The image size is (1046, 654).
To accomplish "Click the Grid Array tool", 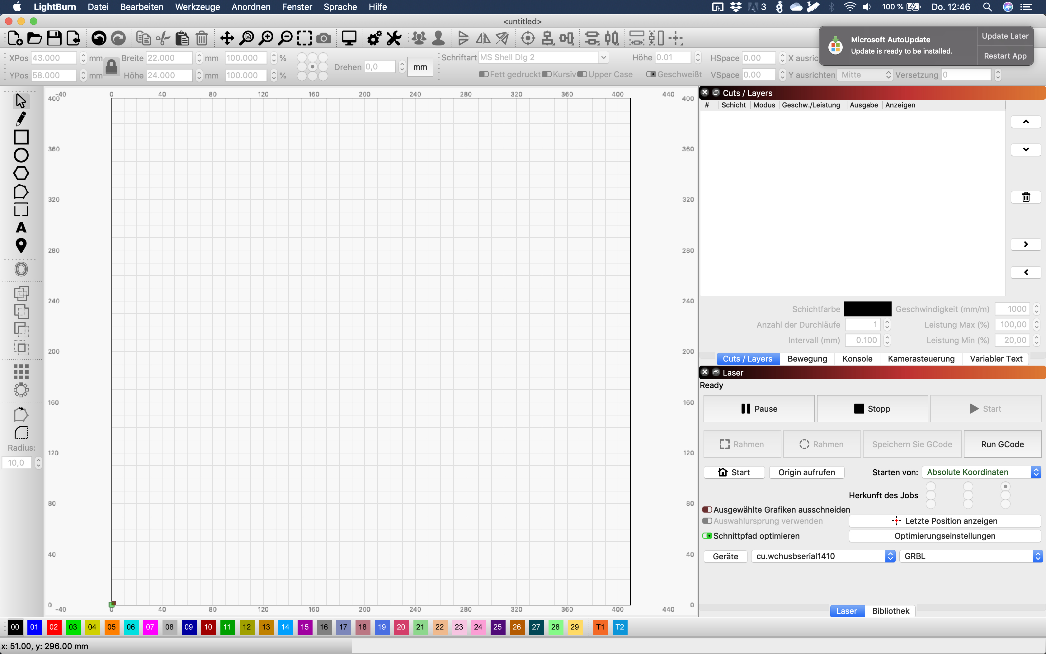I will [21, 371].
